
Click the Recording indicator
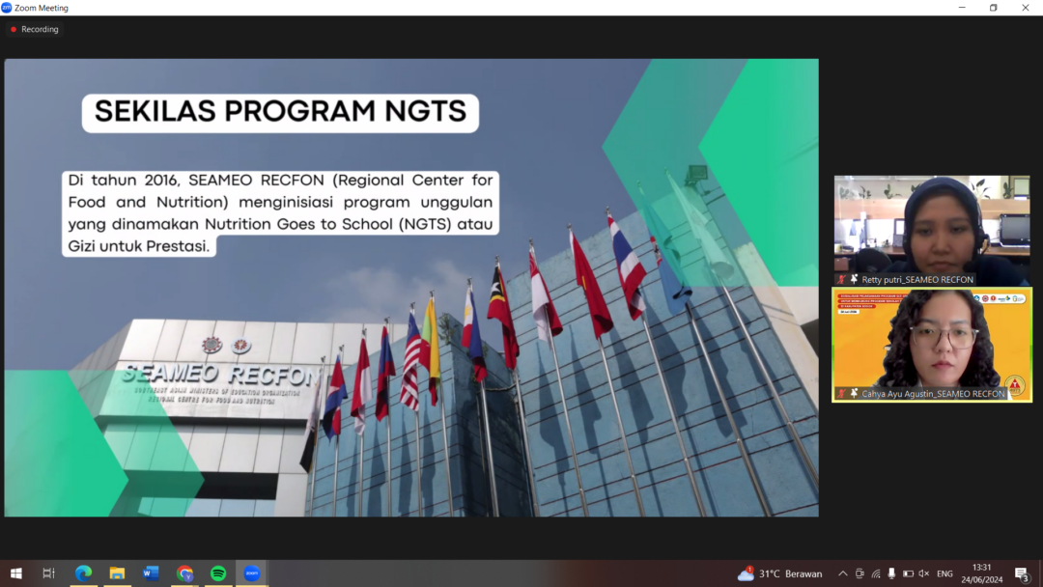pyautogui.click(x=34, y=29)
